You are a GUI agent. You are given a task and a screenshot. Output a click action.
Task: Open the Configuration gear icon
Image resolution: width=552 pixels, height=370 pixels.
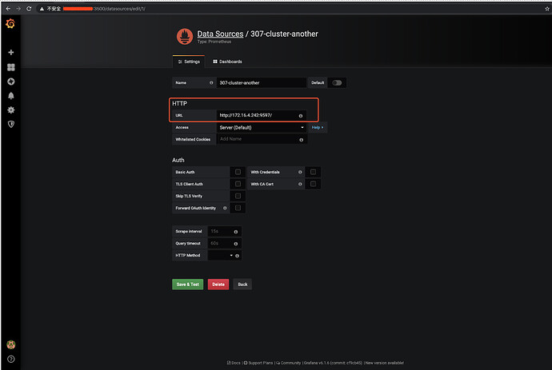pyautogui.click(x=11, y=110)
